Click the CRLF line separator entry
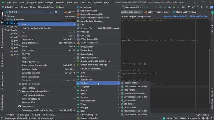This screenshot has width=214, height=120. (x=176, y=118)
